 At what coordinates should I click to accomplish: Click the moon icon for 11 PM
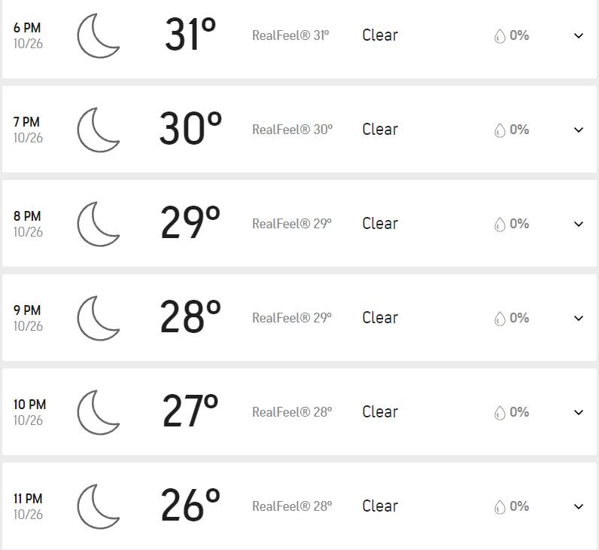[x=99, y=506]
